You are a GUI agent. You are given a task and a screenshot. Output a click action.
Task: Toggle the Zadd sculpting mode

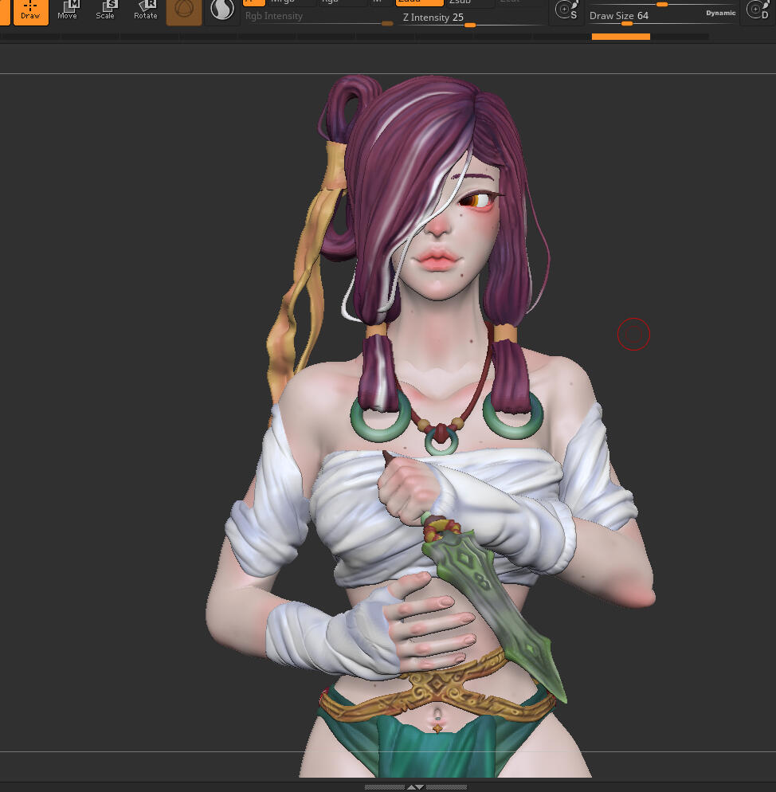point(419,2)
